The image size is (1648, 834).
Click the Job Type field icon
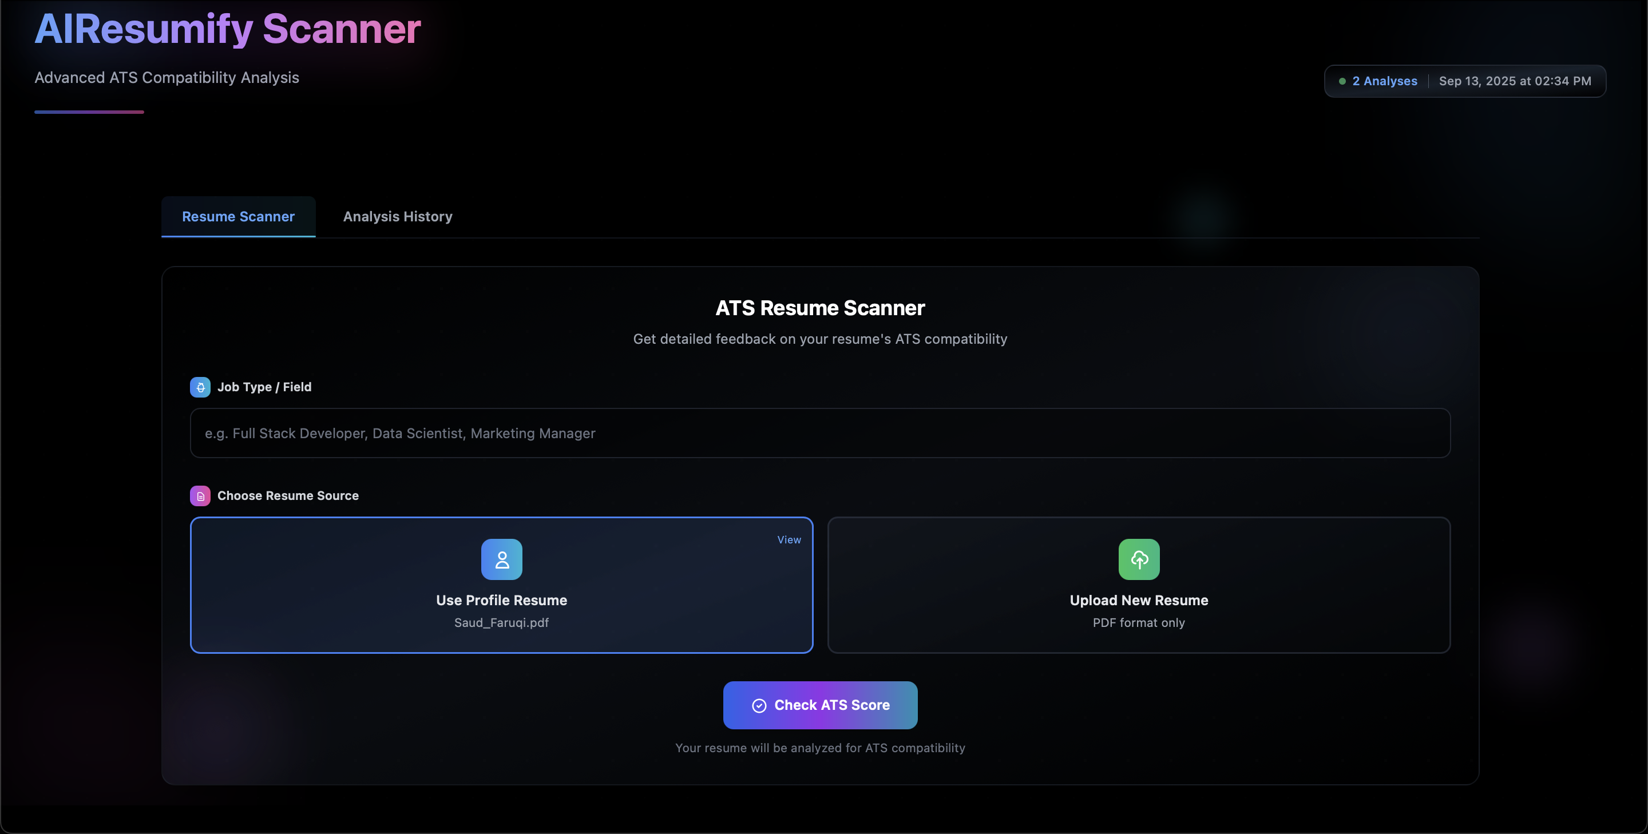[x=200, y=387]
